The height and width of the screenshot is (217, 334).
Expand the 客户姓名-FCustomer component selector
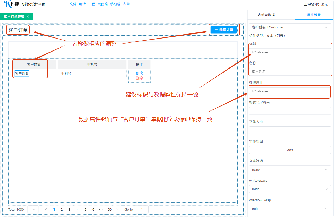point(290,27)
